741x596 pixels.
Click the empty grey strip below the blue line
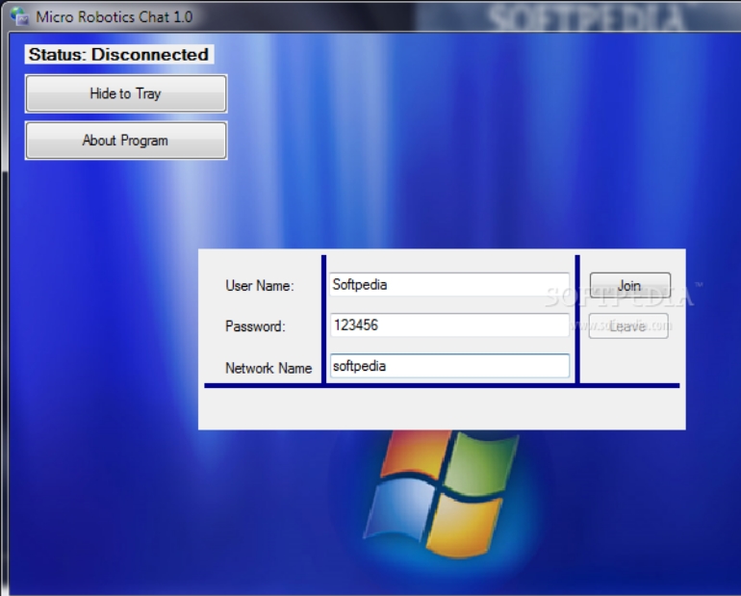pyautogui.click(x=441, y=408)
